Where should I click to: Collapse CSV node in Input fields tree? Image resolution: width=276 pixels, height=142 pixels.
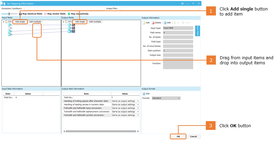pyautogui.click(x=3, y=22)
